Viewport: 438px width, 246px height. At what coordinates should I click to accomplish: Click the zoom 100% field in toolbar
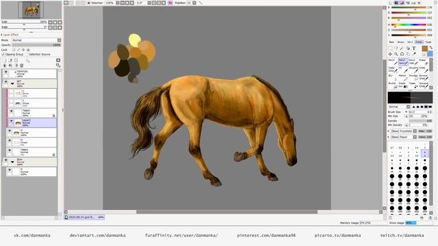click(109, 3)
